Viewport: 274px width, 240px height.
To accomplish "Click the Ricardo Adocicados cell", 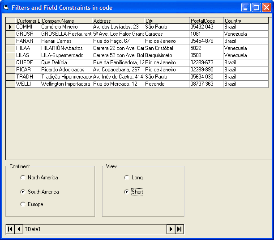I will (x=66, y=70).
